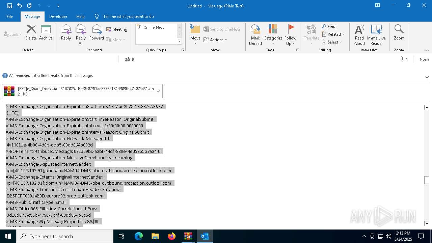Start Read Aloud
Viewport: 432px width, 243px height.
click(359, 34)
